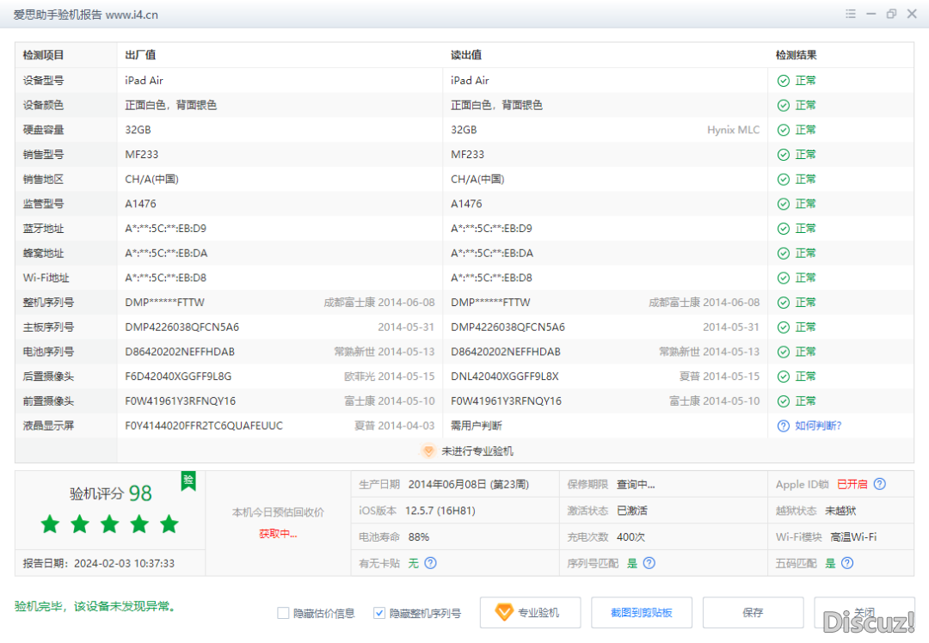Viewport: 929px width, 643px height.
Task: Click the 检测项目 column header
Action: pyautogui.click(x=43, y=55)
